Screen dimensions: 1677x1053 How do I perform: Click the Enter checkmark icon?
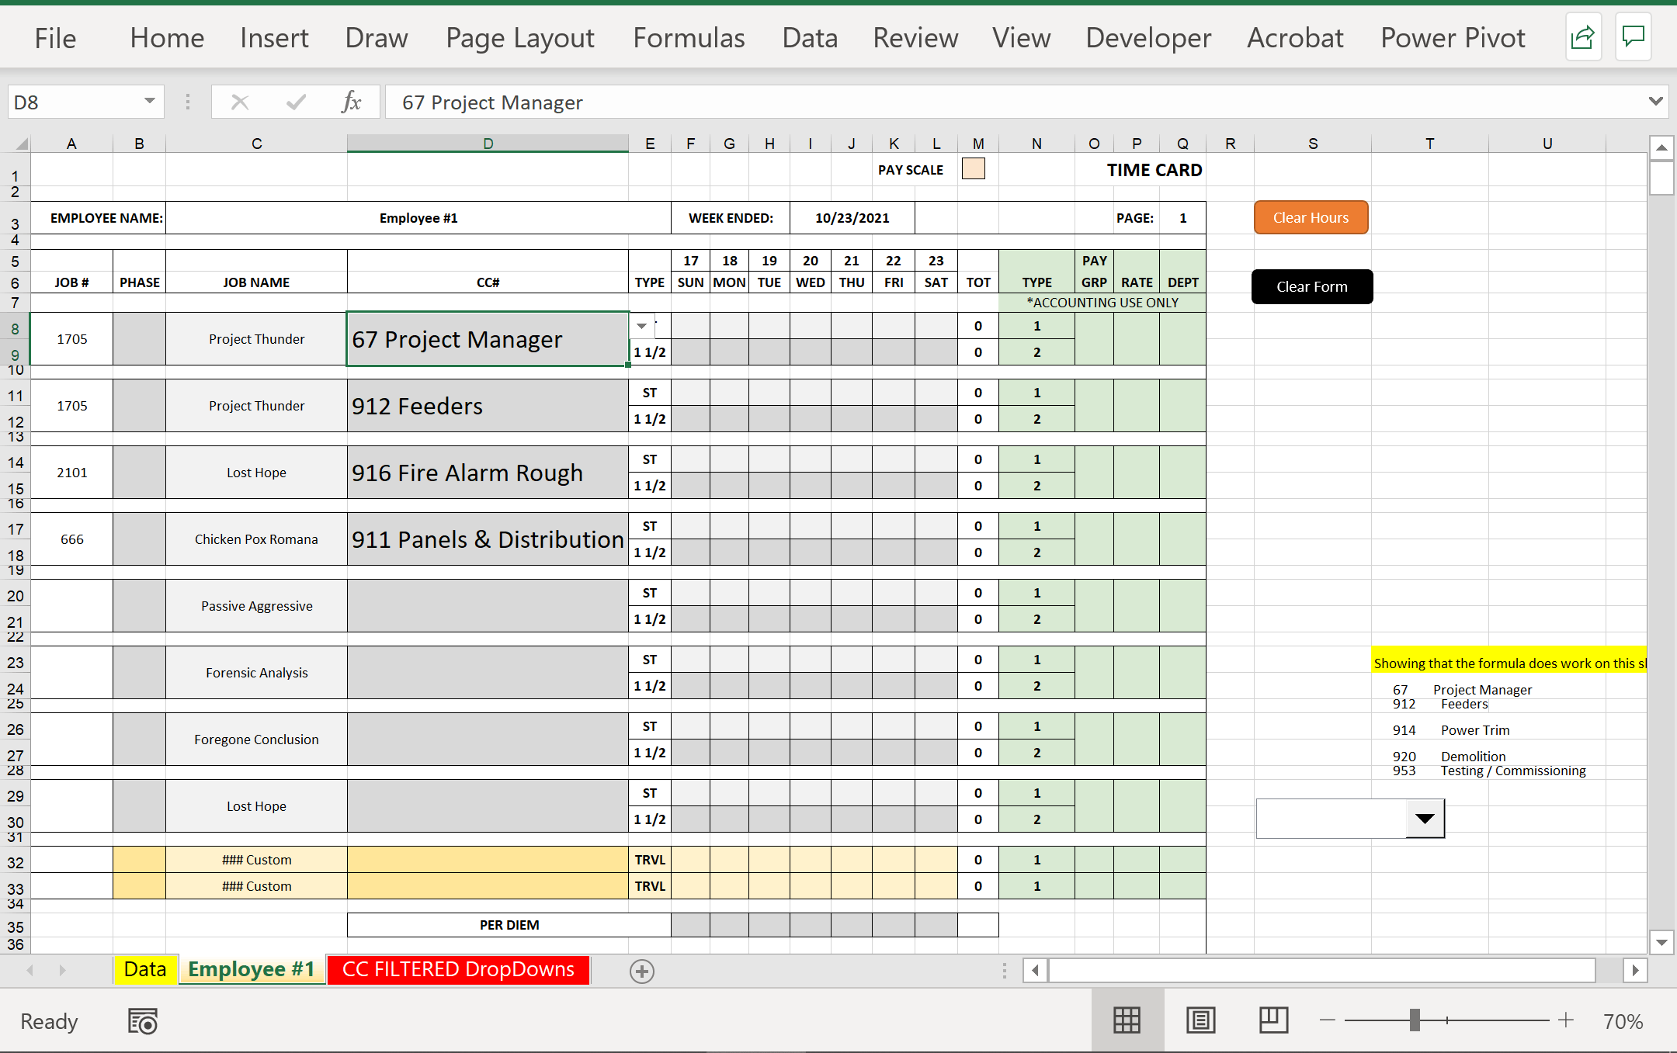point(296,102)
